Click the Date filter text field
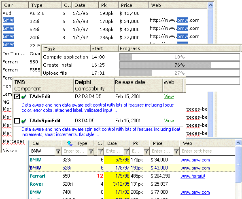The height and width of the screenshot is (199, 242). (114, 151)
